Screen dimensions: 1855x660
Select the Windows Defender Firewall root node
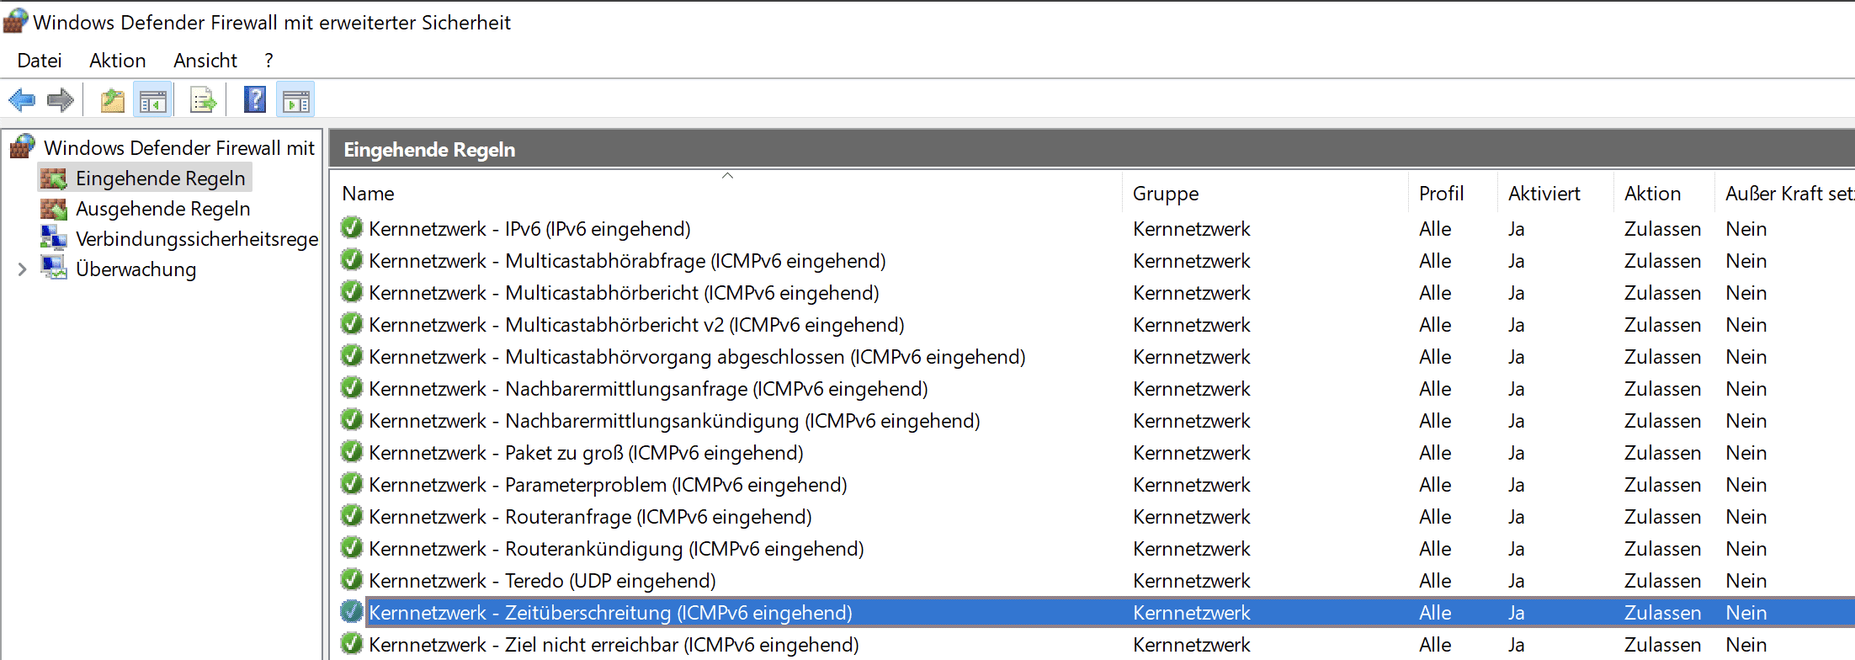pyautogui.click(x=179, y=148)
